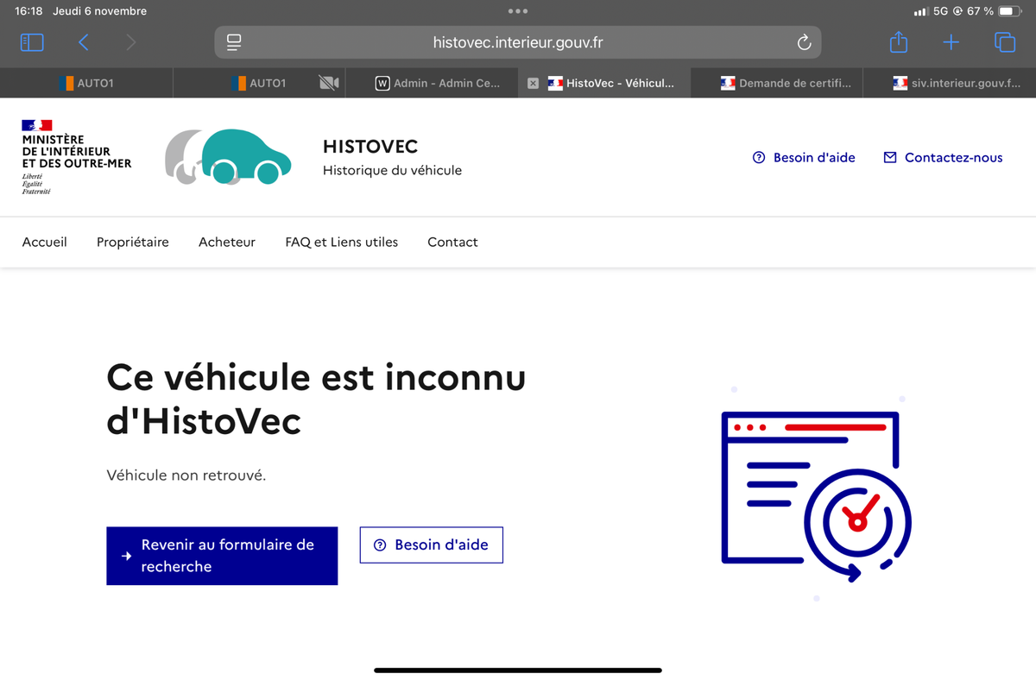Open the Share sheet icon
This screenshot has height=680, width=1036.
[x=899, y=42]
